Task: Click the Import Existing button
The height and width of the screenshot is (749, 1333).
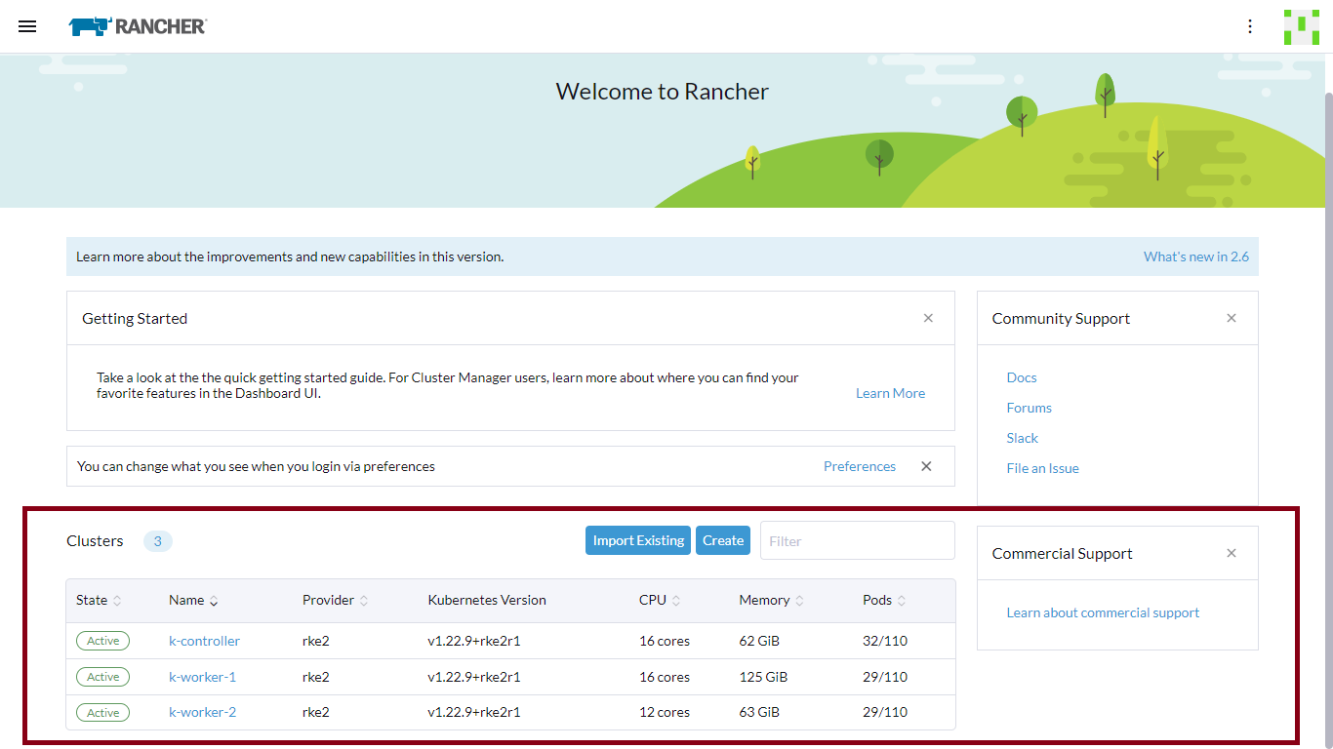Action: coord(638,540)
